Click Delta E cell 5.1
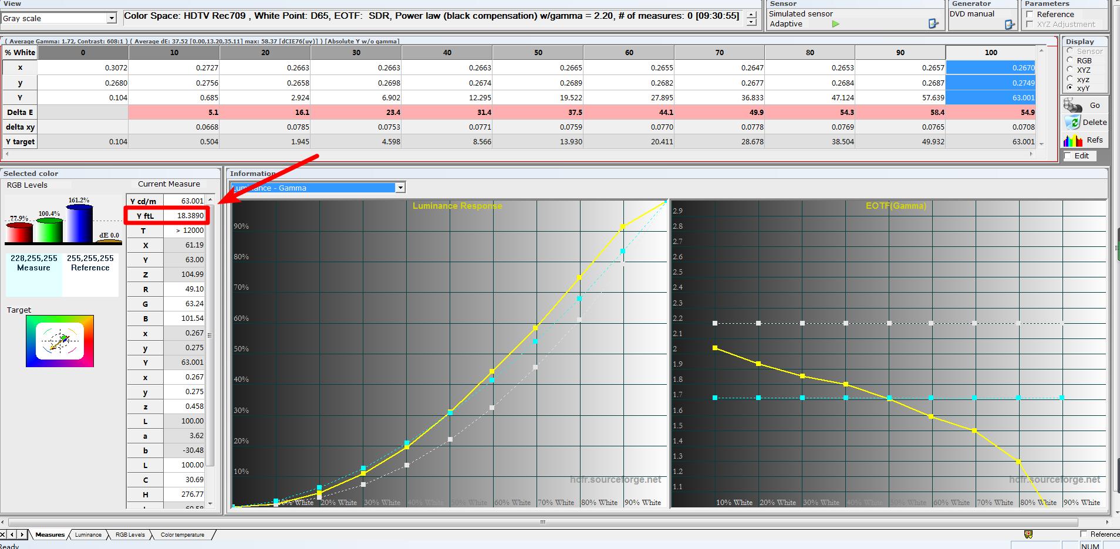Image resolution: width=1120 pixels, height=549 pixels. coord(174,112)
